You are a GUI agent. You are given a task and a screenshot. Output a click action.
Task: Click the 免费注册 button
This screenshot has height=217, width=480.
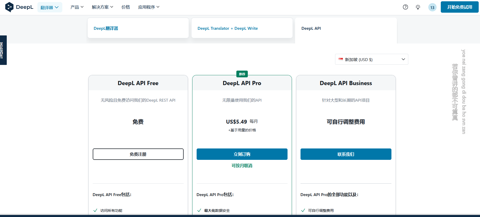(138, 154)
